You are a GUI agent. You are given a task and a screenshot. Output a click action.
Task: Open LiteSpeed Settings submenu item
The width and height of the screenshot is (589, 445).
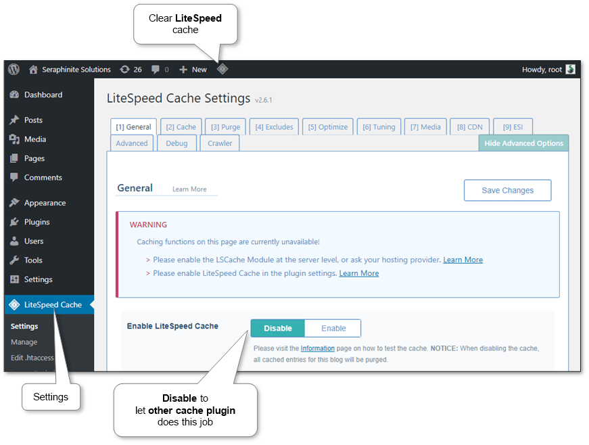coord(24,326)
